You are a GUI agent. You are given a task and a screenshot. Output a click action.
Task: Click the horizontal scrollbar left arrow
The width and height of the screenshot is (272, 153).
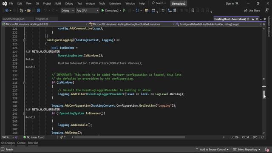73,137
